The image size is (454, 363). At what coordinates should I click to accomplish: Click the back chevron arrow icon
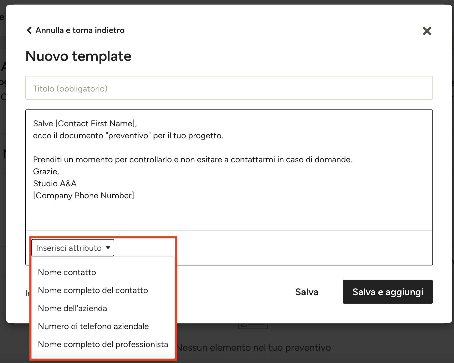coord(29,30)
